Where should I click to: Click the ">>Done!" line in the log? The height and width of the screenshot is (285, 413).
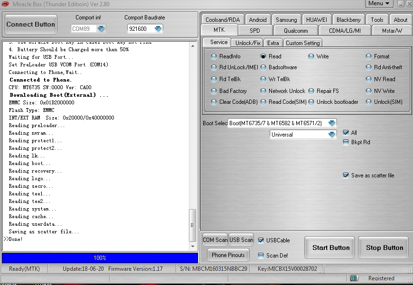[13, 239]
